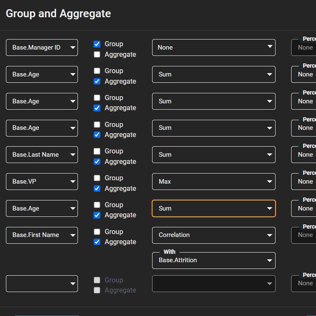Open the None function dropdown in Manager ID row
The image size is (316, 316).
coord(214,47)
